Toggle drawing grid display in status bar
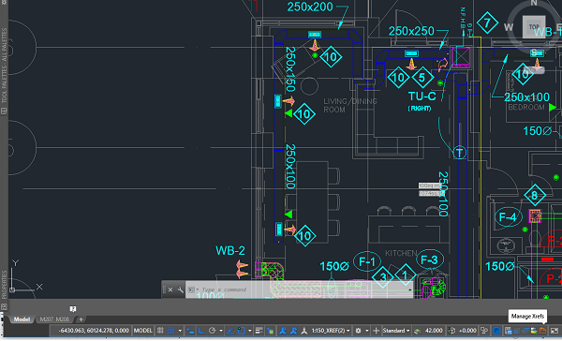Viewport: 562px width, 341px height. point(160,331)
